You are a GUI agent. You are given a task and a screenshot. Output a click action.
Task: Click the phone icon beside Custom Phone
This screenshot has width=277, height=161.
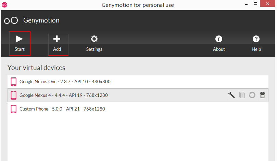[14, 109]
